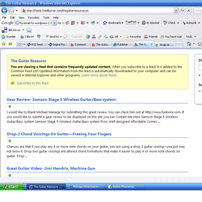Open the Favorites Center yellow star icon
This screenshot has width=202, height=202.
click(4, 44)
